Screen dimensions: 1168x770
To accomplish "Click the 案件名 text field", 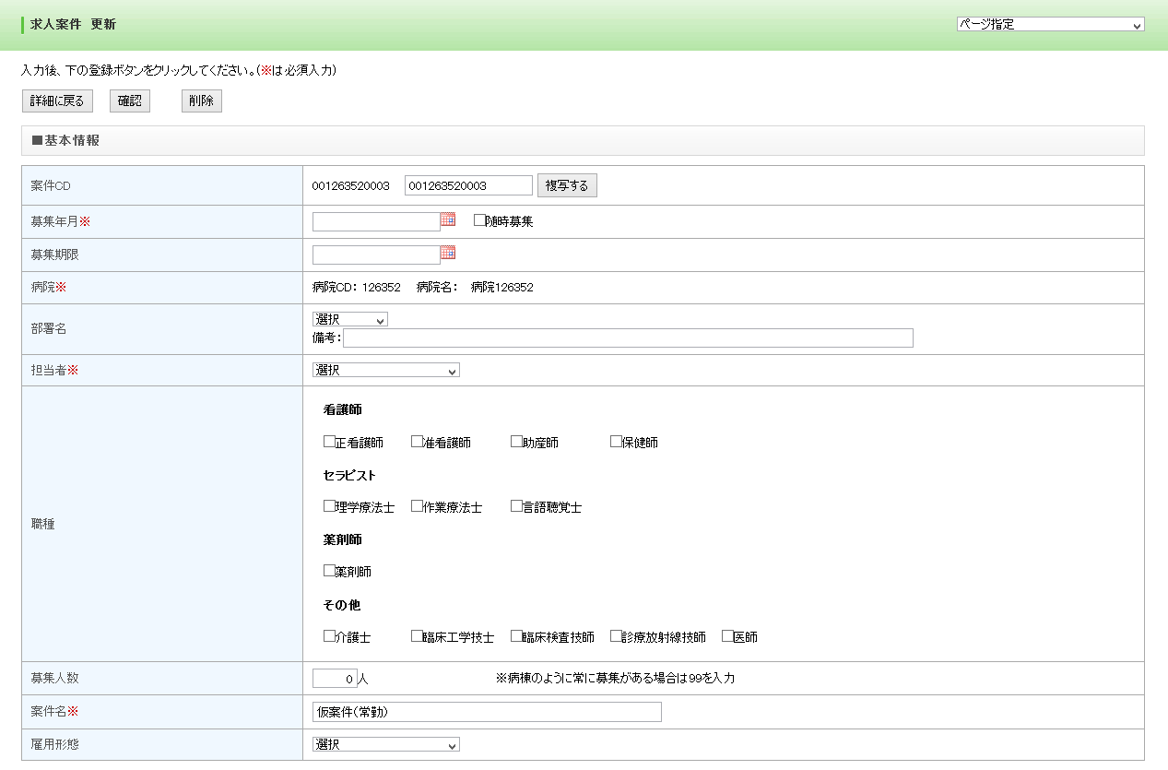I will [x=487, y=712].
